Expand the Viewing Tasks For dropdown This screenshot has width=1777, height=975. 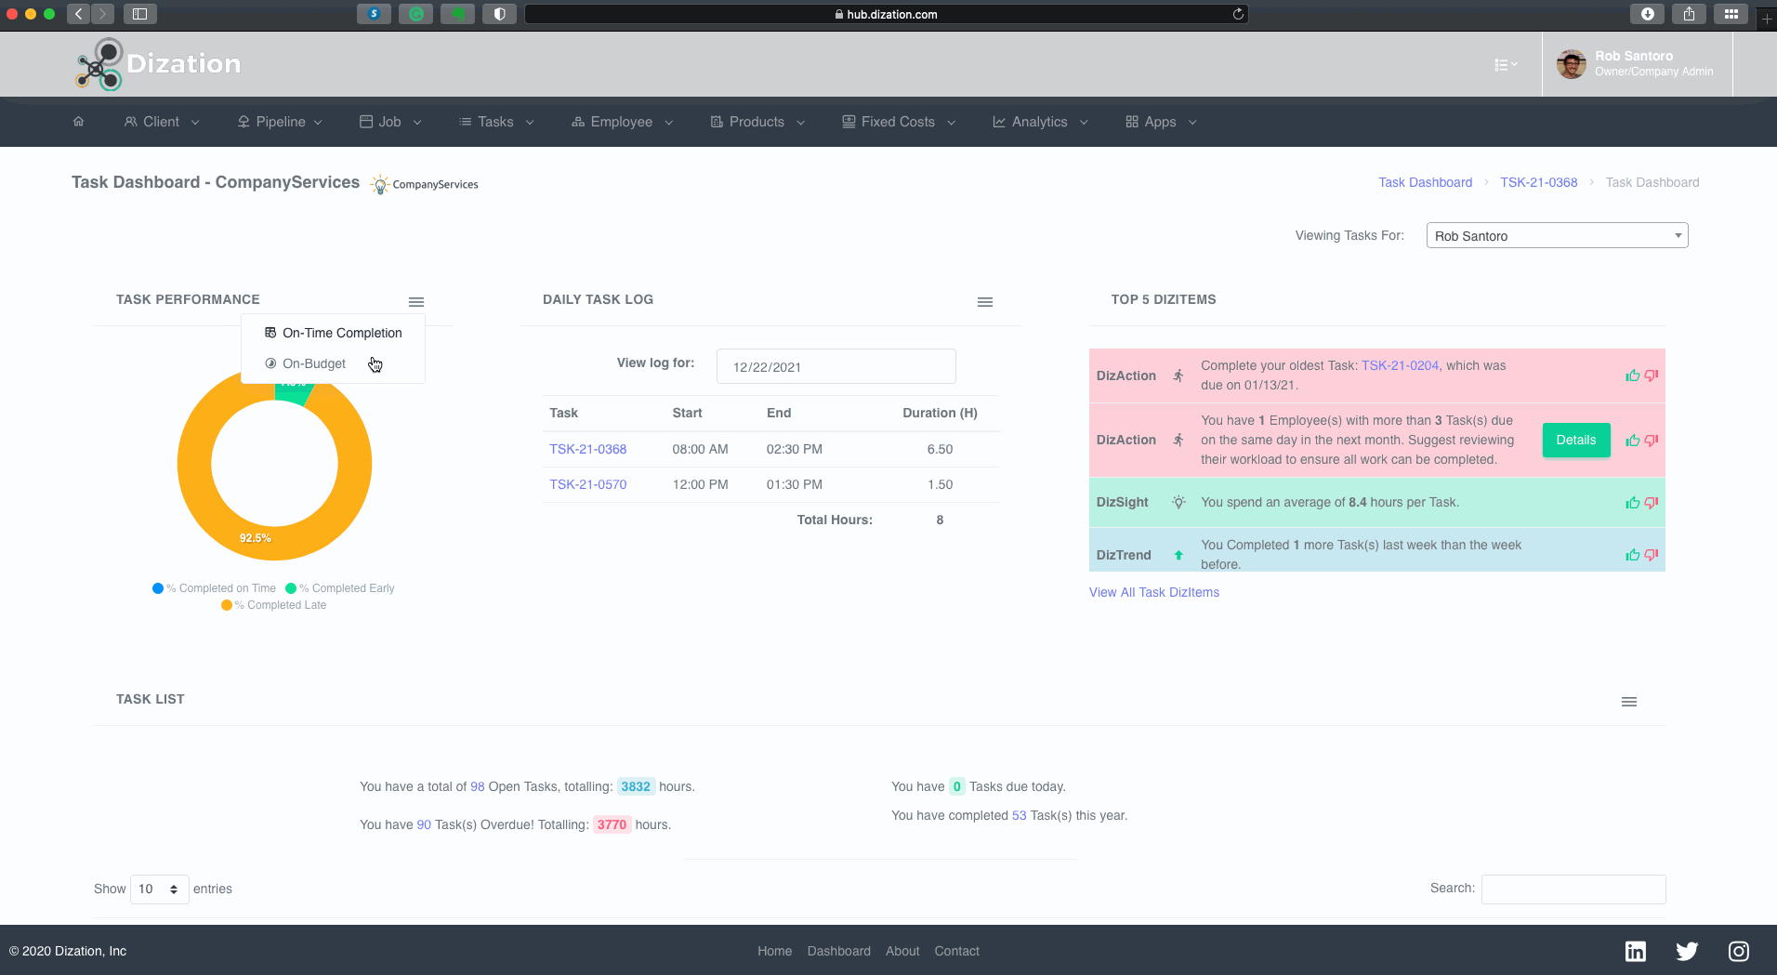click(x=1557, y=236)
